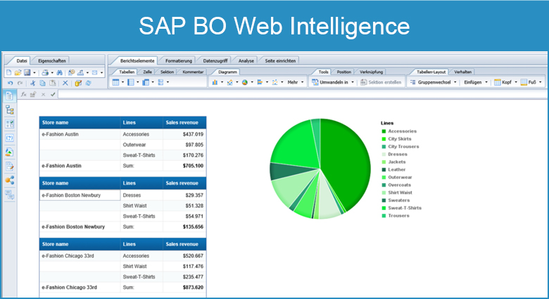549x299 pixels.
Task: Switch to the Datei tab
Action: 21,61
